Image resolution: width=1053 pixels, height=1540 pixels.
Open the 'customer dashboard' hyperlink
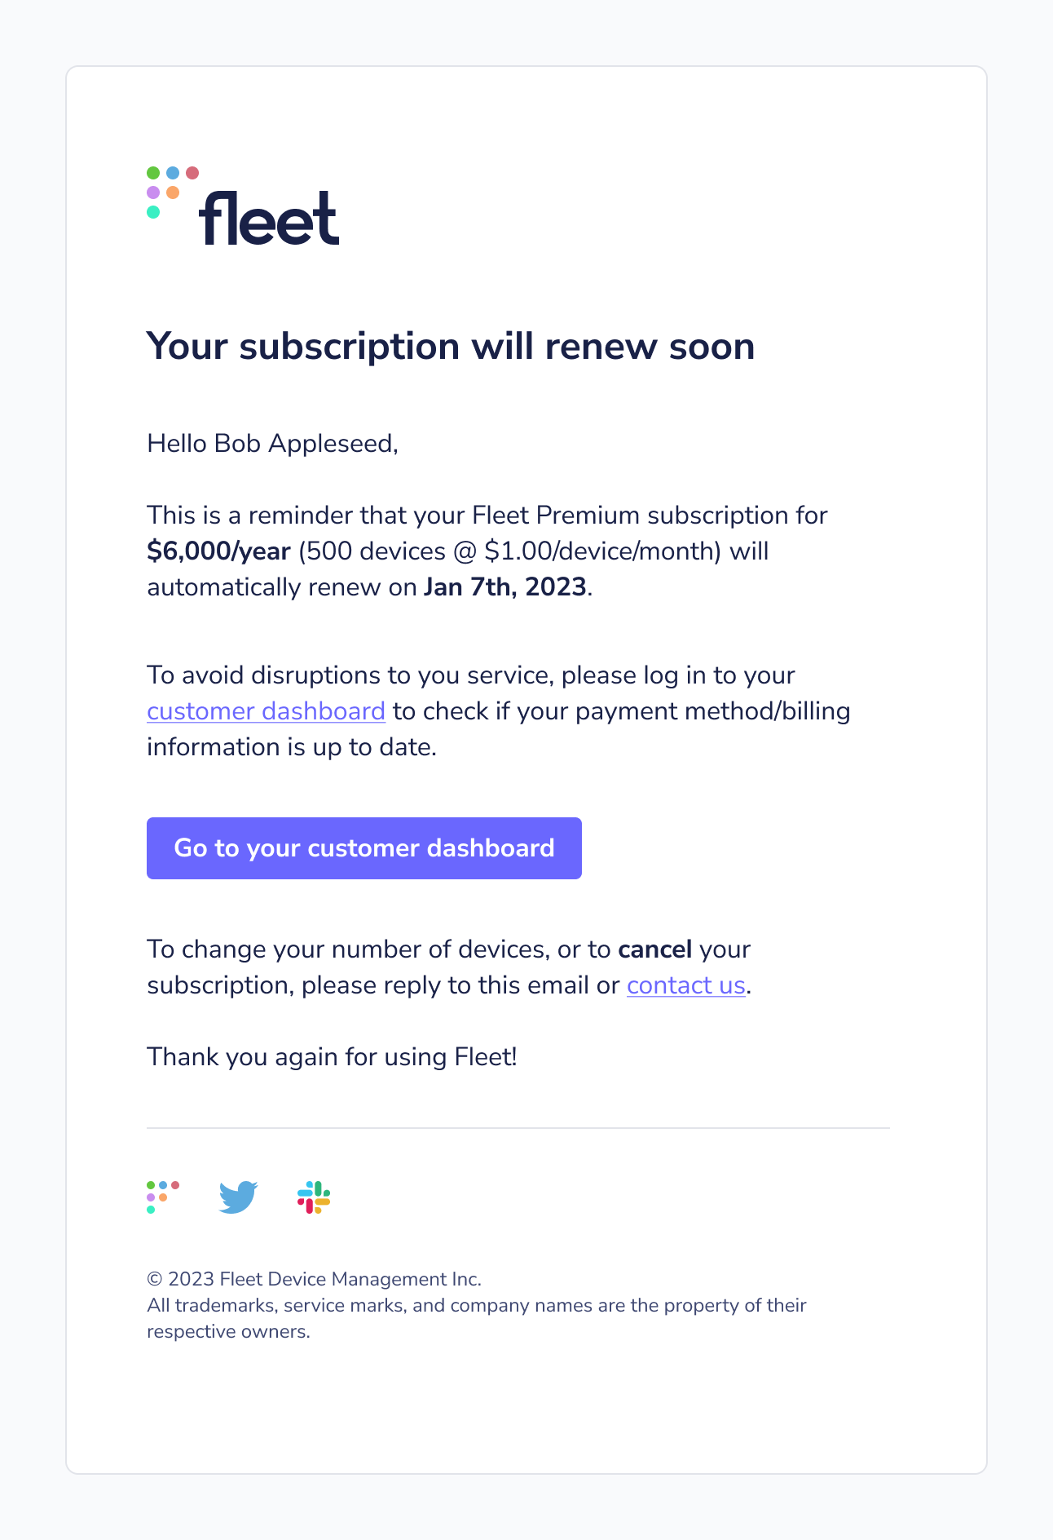pyautogui.click(x=265, y=710)
